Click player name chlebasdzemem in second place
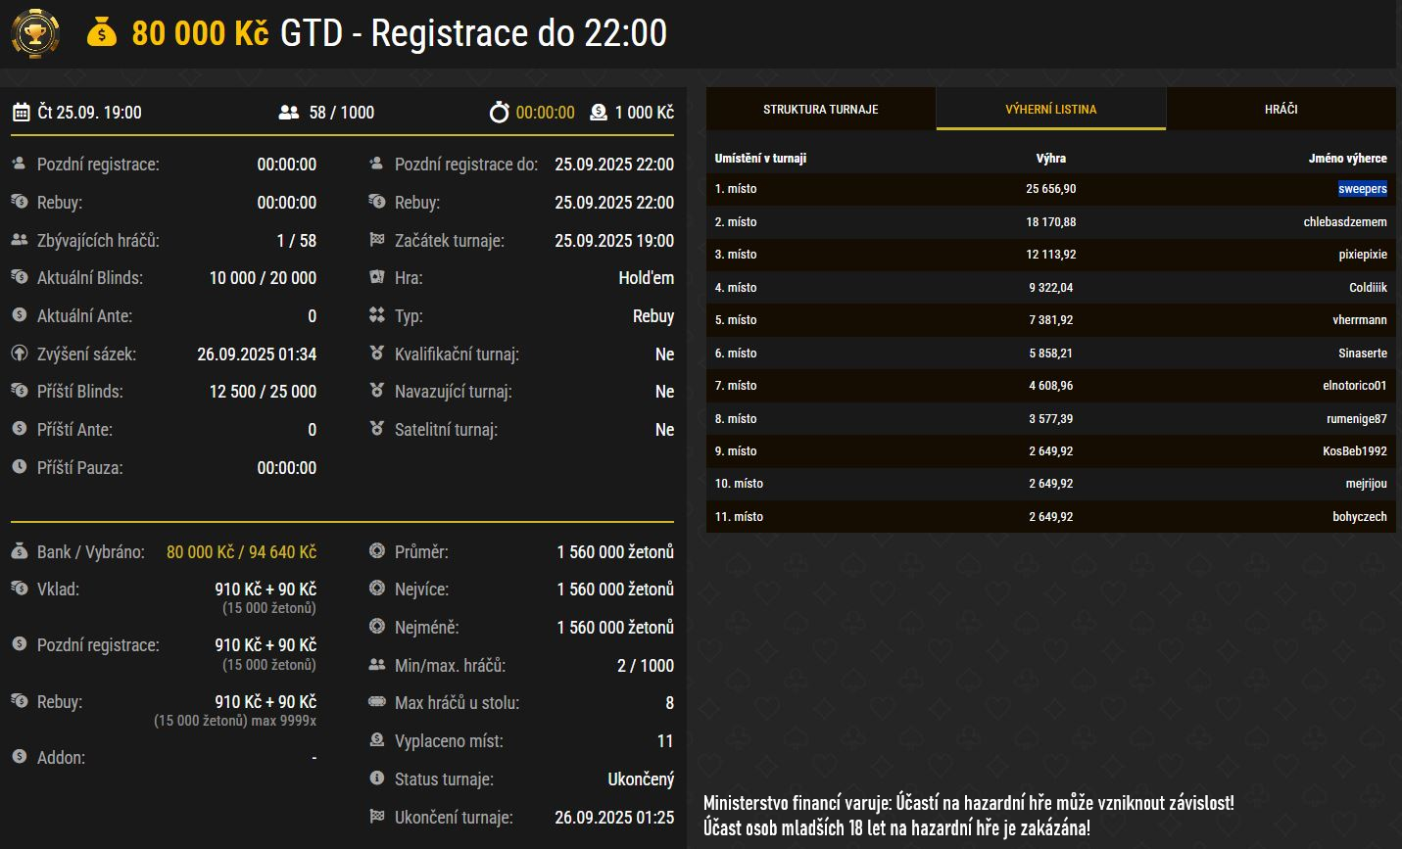 tap(1344, 222)
